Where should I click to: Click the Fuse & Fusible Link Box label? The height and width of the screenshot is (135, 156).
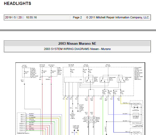coord(35,73)
